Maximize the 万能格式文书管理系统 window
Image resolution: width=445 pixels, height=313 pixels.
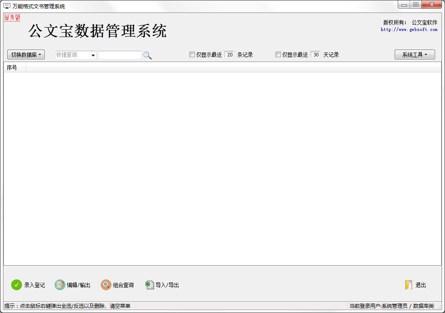pyautogui.click(x=415, y=5)
